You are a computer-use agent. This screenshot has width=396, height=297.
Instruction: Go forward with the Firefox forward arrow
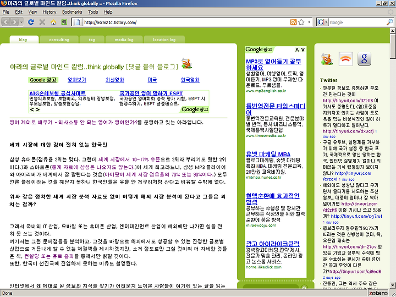[14, 22]
